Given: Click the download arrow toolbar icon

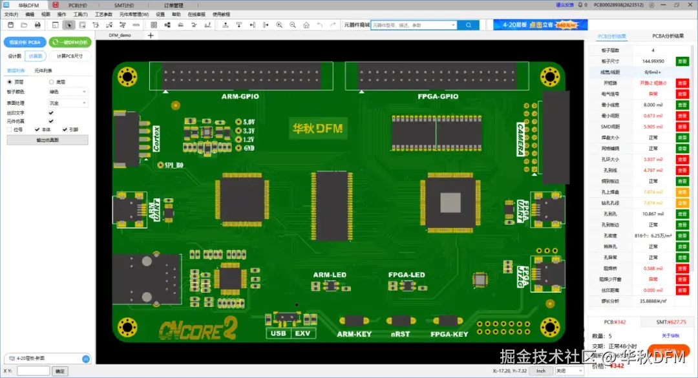Looking at the screenshot, I should pyautogui.click(x=239, y=25).
